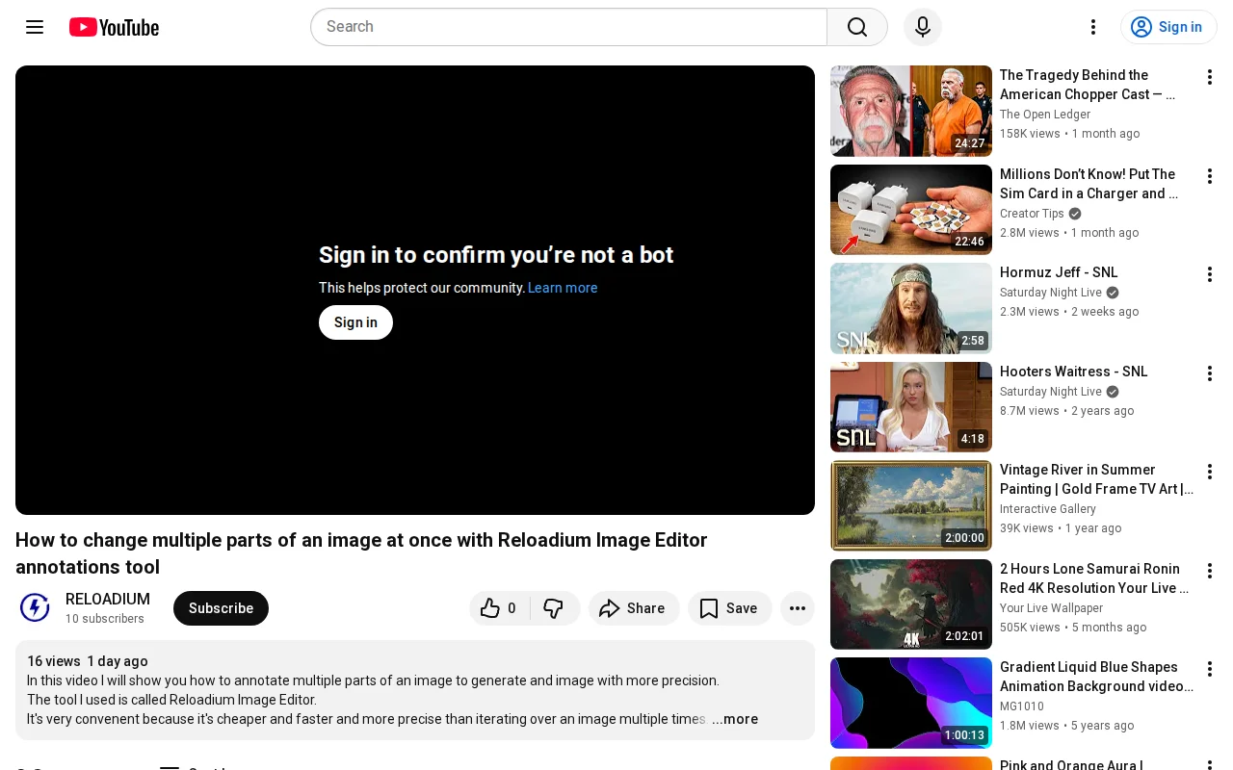Click the video title heading text
Image resolution: width=1233 pixels, height=770 pixels.
click(x=362, y=553)
